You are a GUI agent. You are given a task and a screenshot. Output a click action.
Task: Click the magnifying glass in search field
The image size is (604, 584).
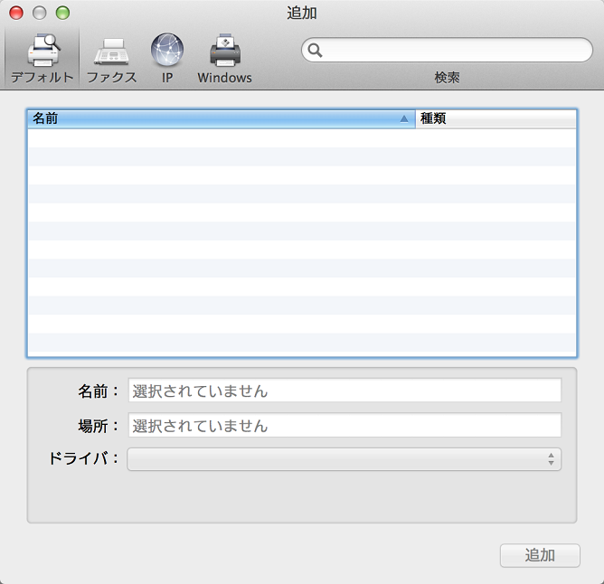pos(316,51)
